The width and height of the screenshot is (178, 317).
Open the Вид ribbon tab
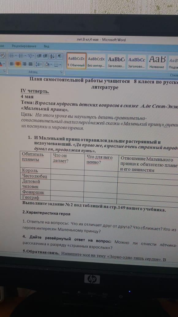(x=47, y=46)
